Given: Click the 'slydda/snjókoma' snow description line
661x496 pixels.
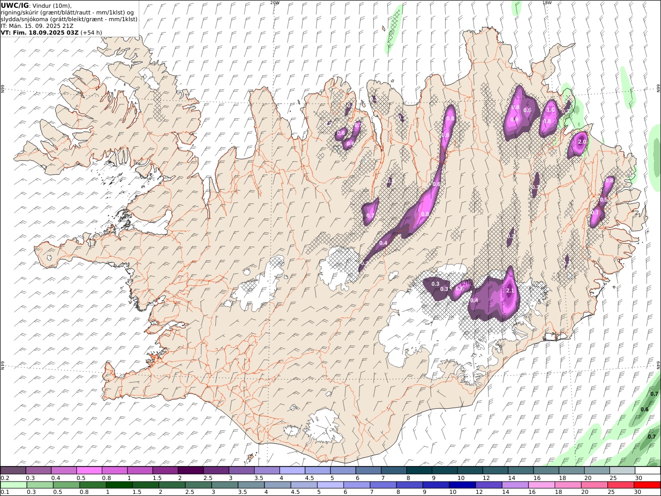Looking at the screenshot, I should (69, 19).
